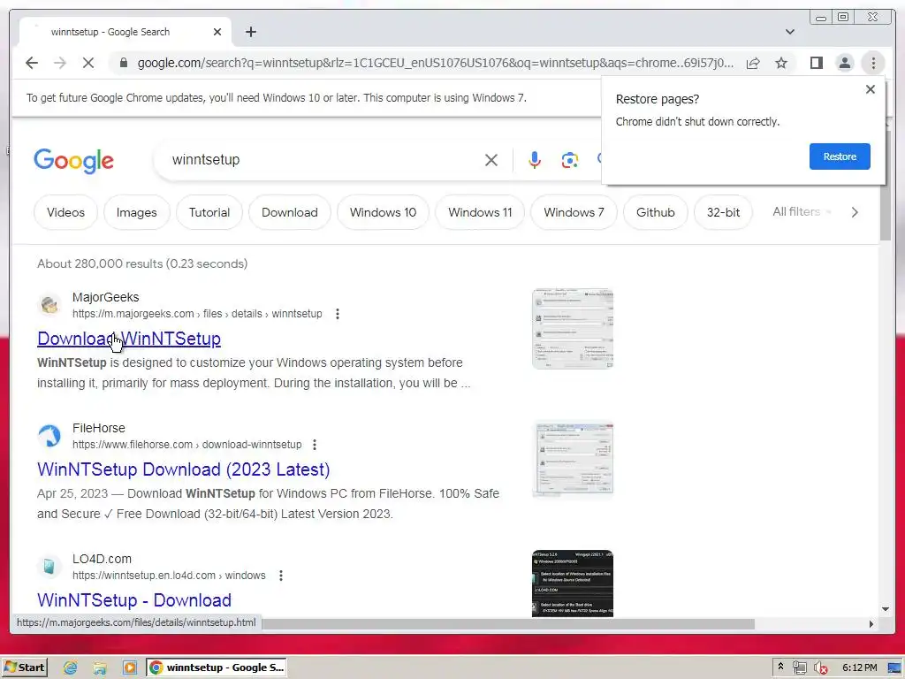905x679 pixels.
Task: Search by image using the Lens icon
Action: [570, 160]
